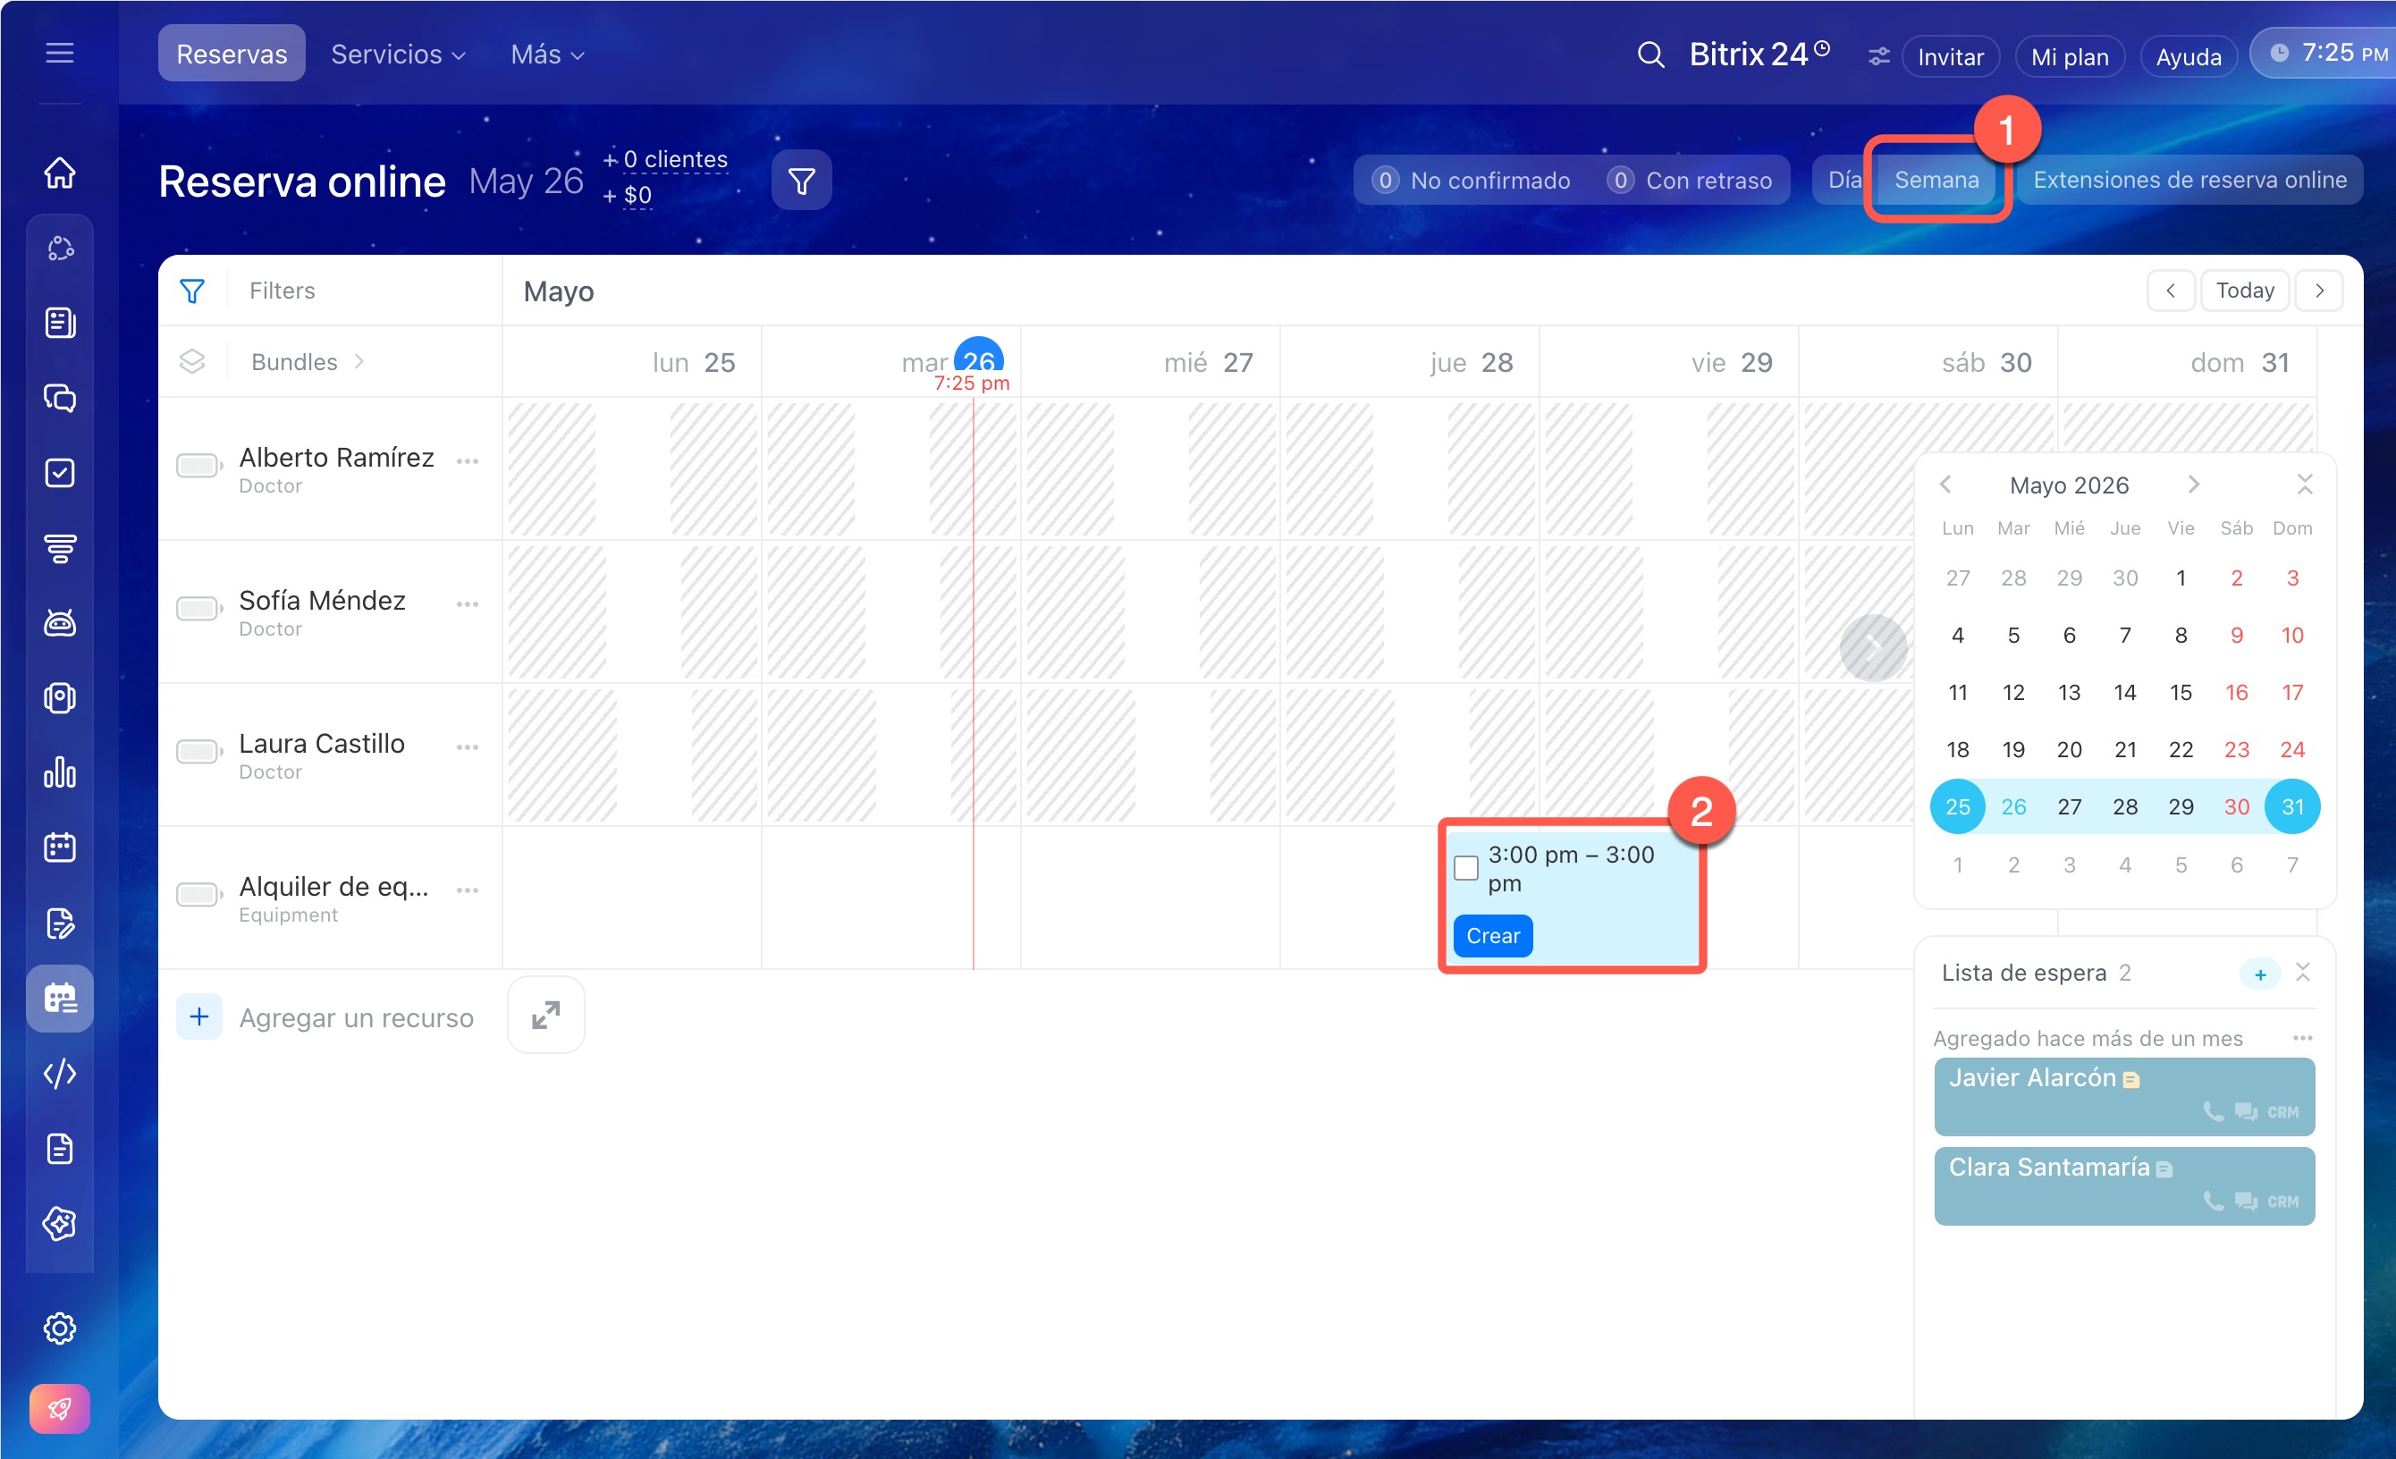2396x1459 pixels.
Task: Click the funnel filter icon beside the title
Action: tap(801, 181)
